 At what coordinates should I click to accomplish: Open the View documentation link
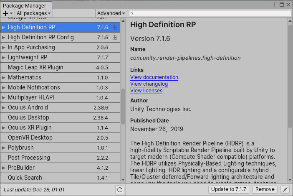coord(154,77)
